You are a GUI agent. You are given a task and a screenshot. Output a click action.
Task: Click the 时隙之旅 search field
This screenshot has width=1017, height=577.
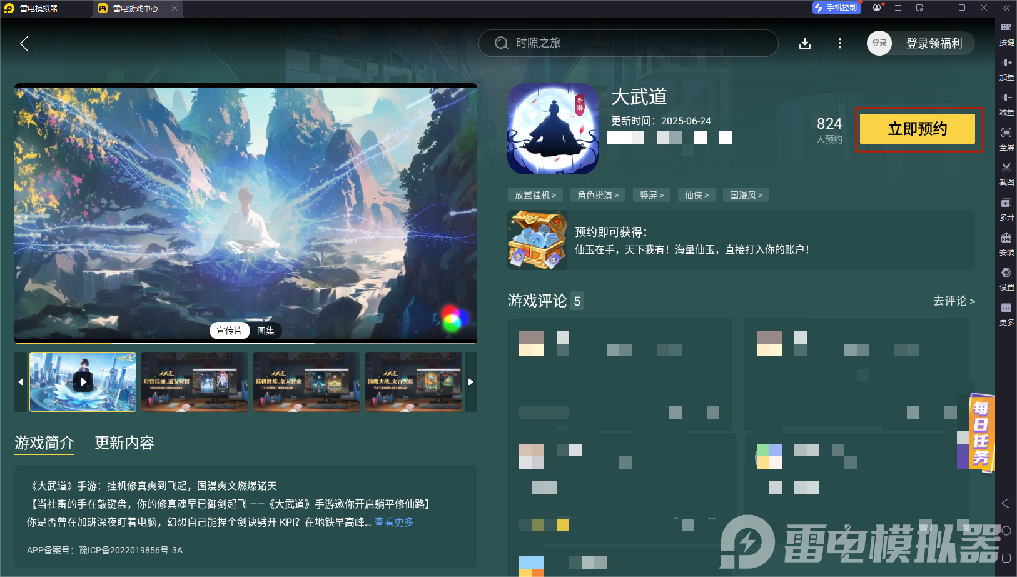tap(628, 43)
